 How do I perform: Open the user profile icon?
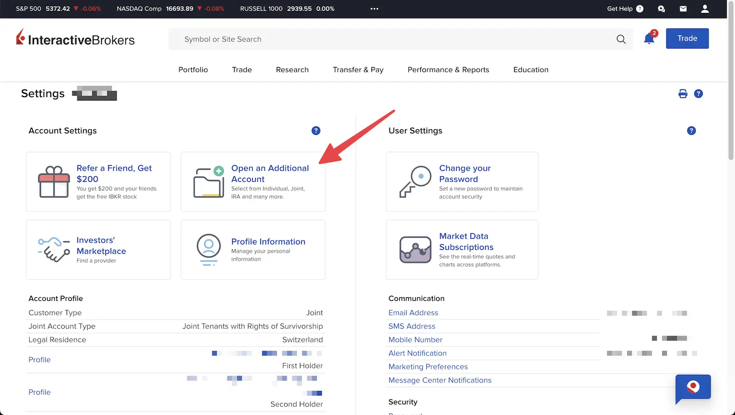(x=705, y=9)
